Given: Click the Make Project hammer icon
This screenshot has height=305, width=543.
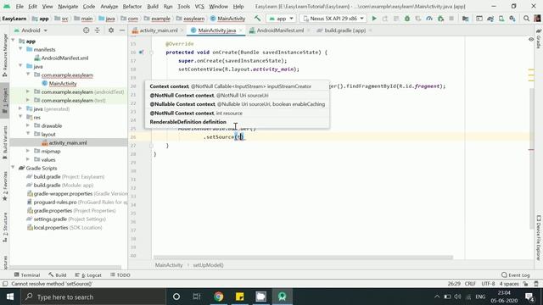Looking at the screenshot, I should 257,19.
